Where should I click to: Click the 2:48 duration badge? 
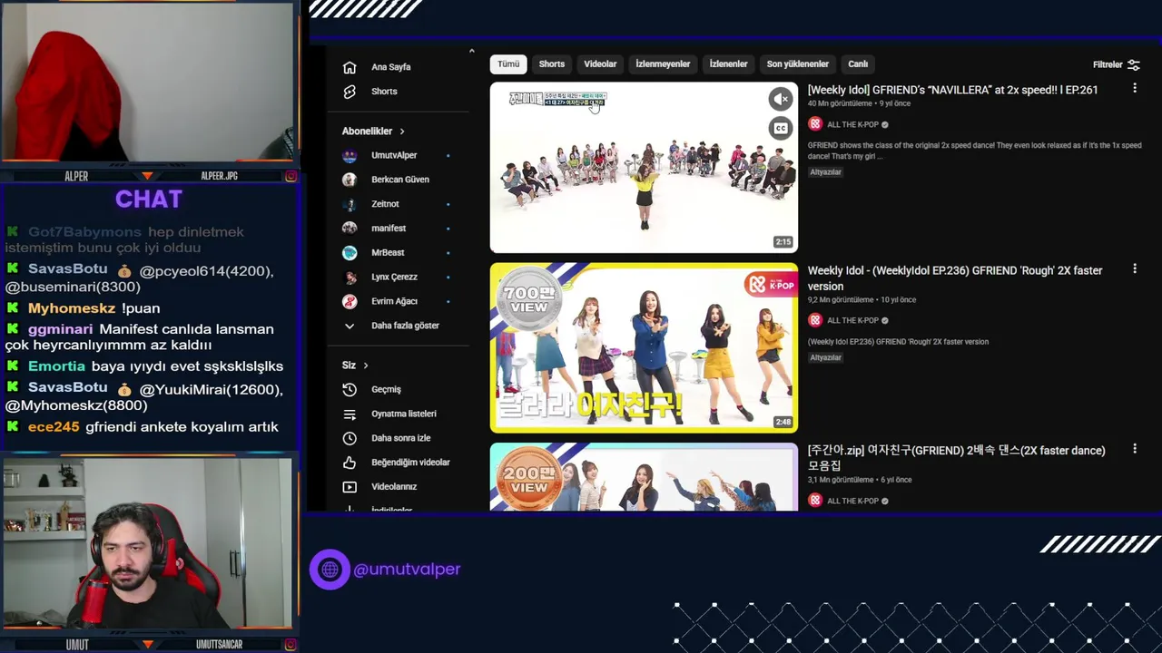pos(783,423)
